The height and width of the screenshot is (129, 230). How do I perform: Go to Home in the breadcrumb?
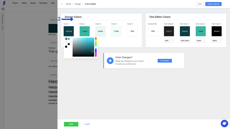coord(68,4)
